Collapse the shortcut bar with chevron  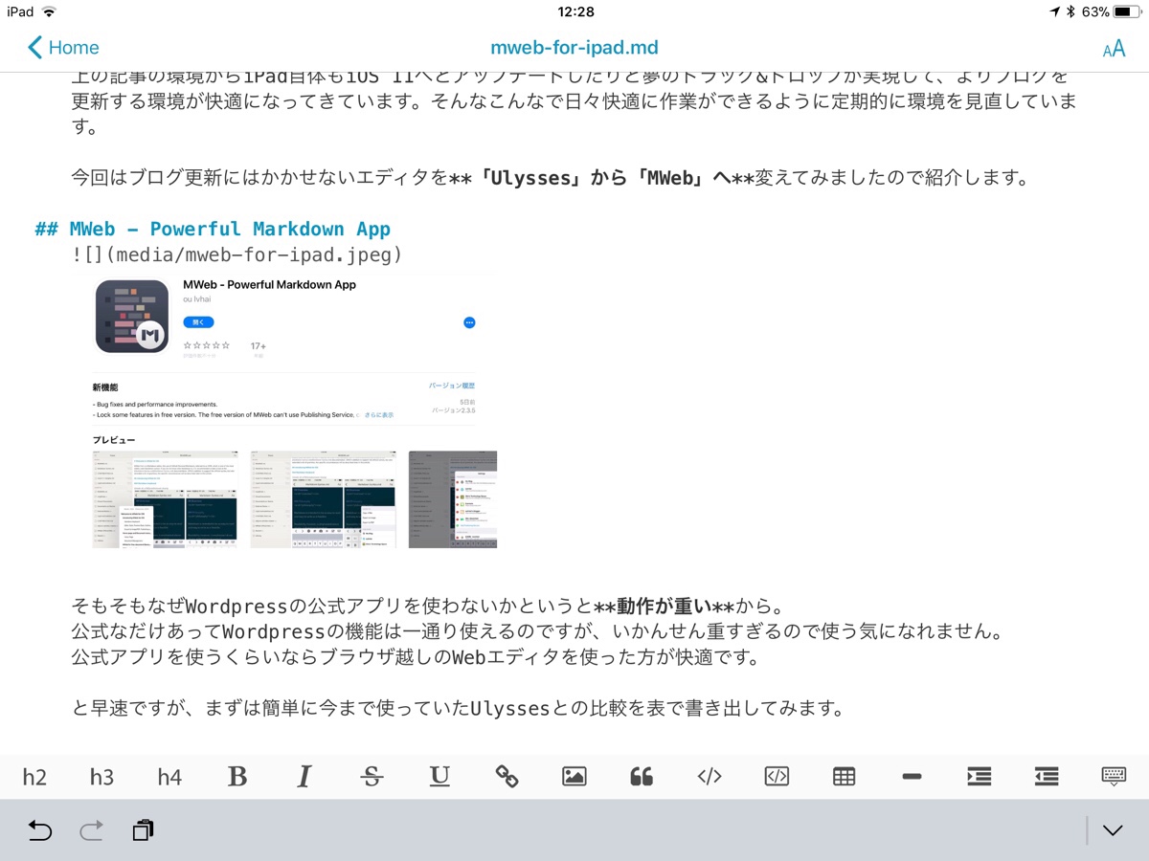(x=1112, y=830)
